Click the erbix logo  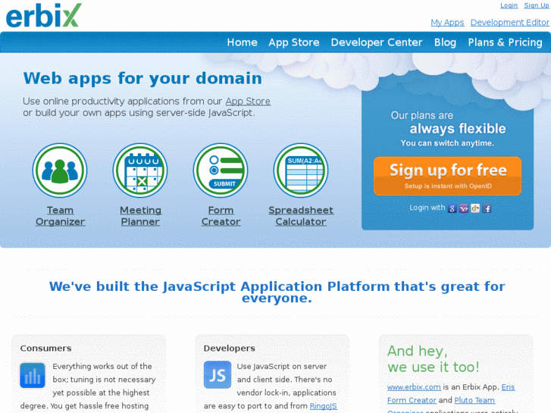(43, 15)
